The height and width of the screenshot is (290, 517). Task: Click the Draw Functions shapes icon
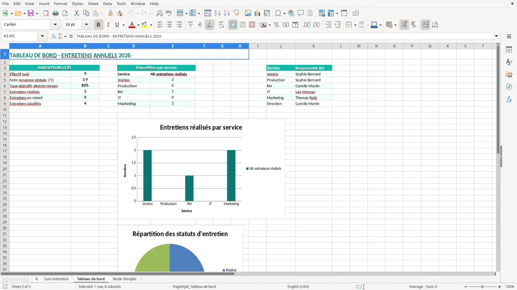point(355,13)
